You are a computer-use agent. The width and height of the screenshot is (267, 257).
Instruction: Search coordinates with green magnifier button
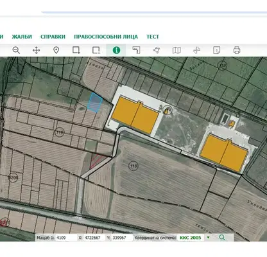pyautogui.click(x=222, y=238)
